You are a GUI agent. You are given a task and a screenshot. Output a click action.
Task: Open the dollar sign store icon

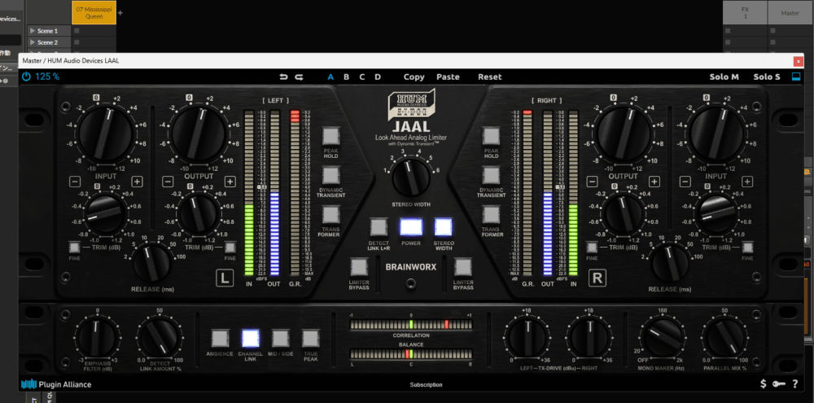pyautogui.click(x=763, y=384)
